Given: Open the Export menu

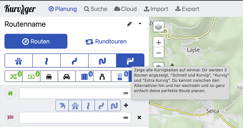Looking at the screenshot, I should point(187,9).
